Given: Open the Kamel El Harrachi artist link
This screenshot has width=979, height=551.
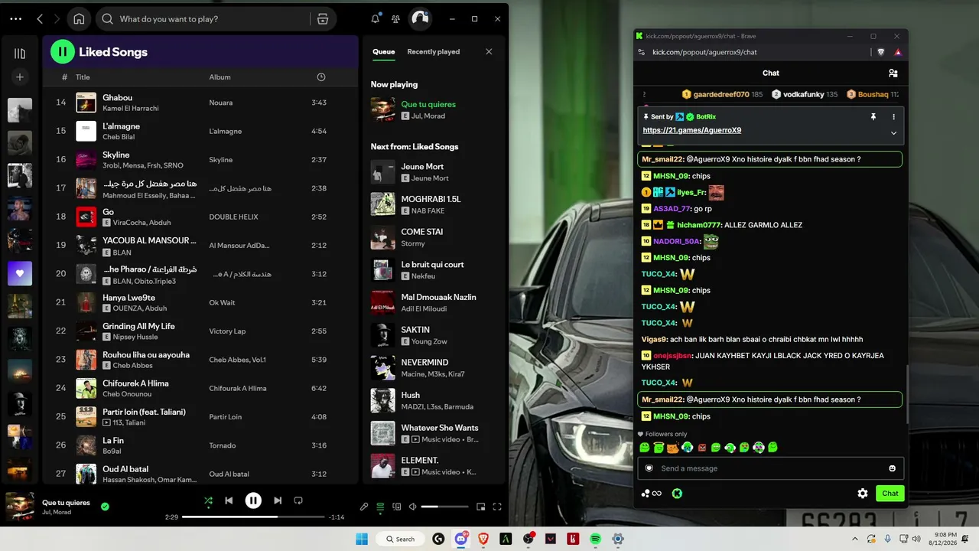Looking at the screenshot, I should click(x=131, y=108).
